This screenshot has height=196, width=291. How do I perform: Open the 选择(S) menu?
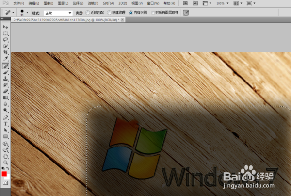pyautogui.click(x=78, y=3)
